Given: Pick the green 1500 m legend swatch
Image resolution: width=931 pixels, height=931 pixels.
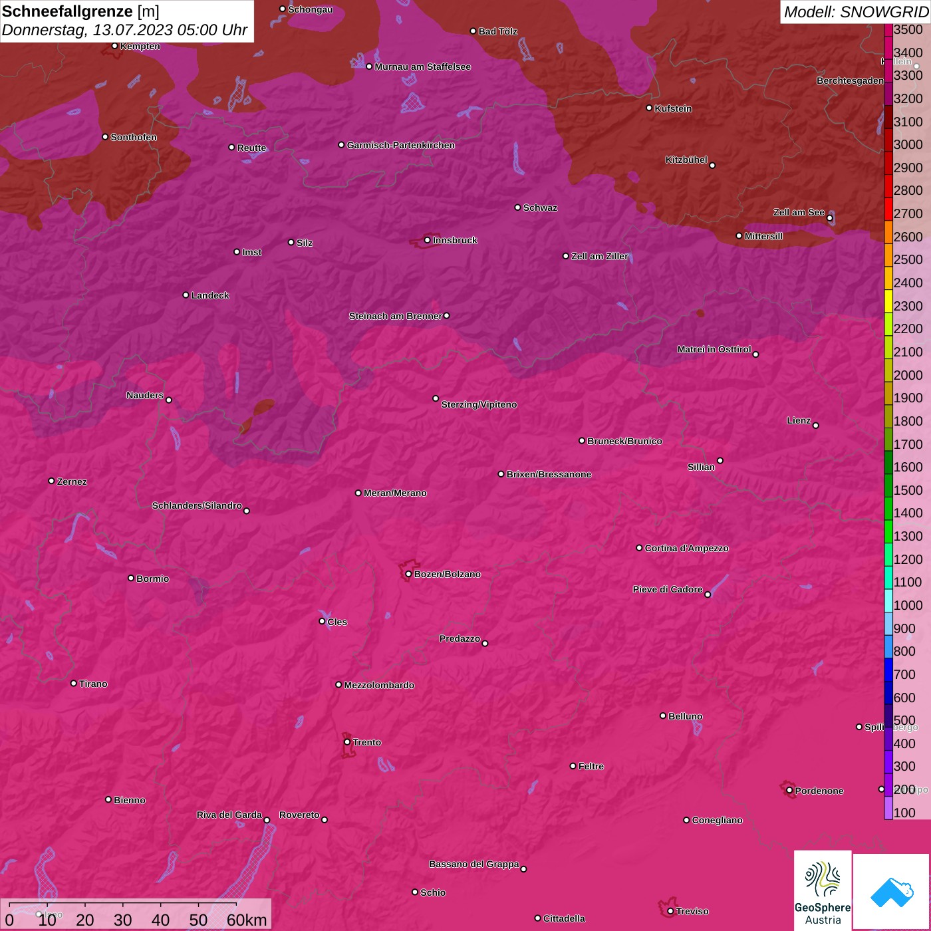Looking at the screenshot, I should (888, 490).
